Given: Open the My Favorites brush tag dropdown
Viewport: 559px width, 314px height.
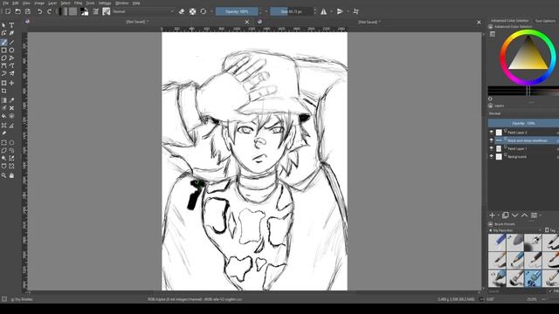Looking at the screenshot, I should [x=515, y=230].
